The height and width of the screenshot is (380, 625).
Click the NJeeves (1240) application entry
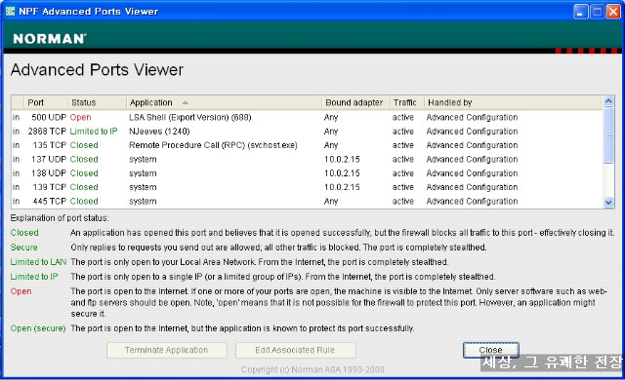click(159, 132)
